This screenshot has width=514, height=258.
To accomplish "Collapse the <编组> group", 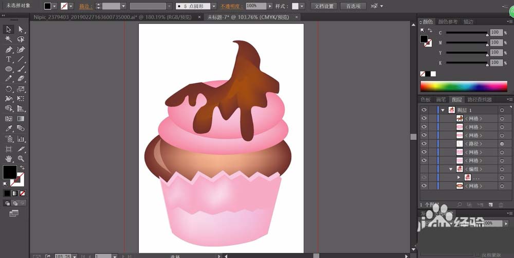I will (451, 169).
